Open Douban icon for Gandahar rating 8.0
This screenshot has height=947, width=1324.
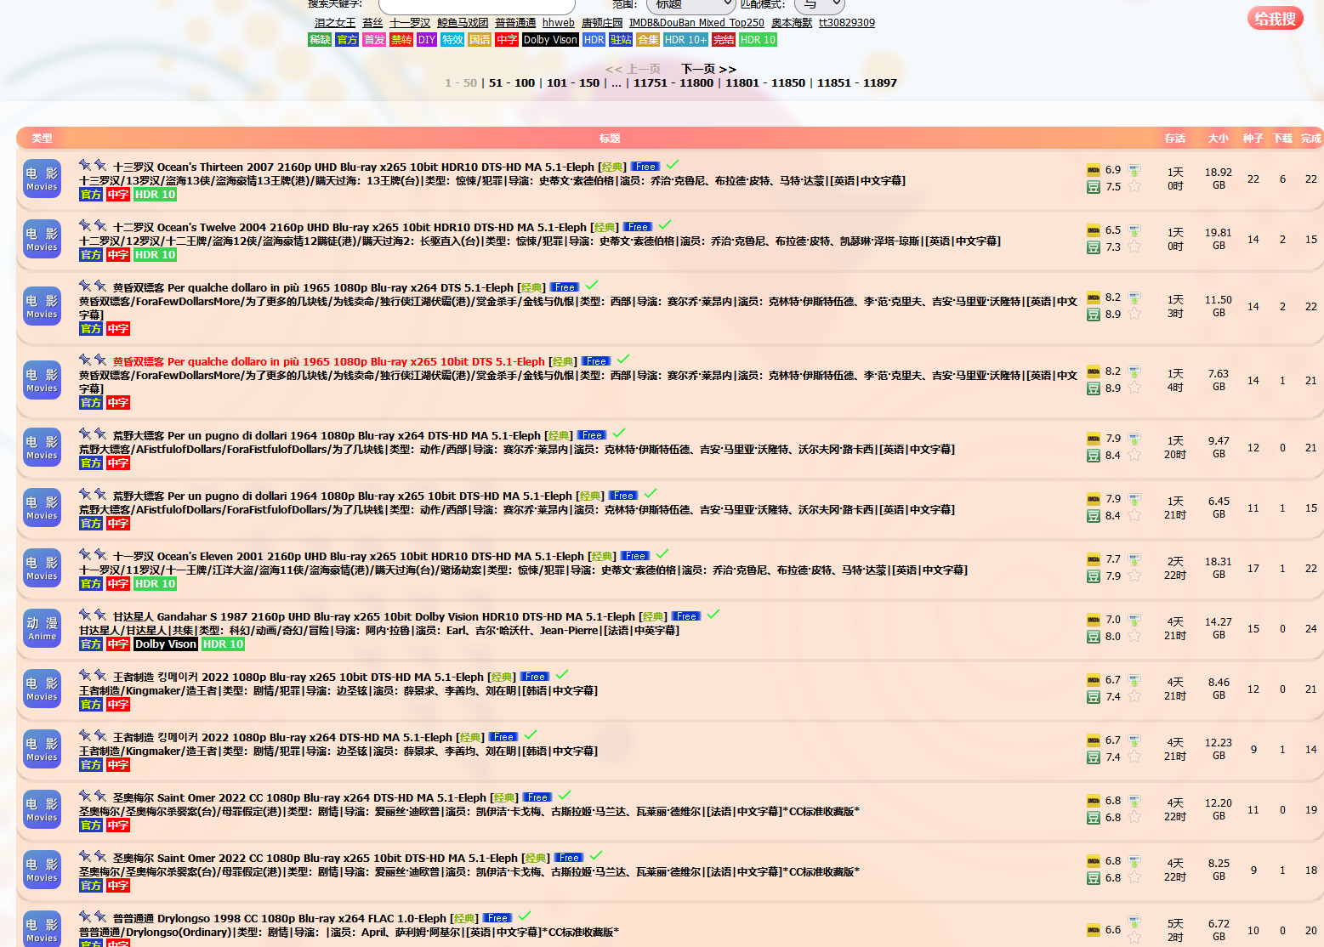(x=1094, y=637)
